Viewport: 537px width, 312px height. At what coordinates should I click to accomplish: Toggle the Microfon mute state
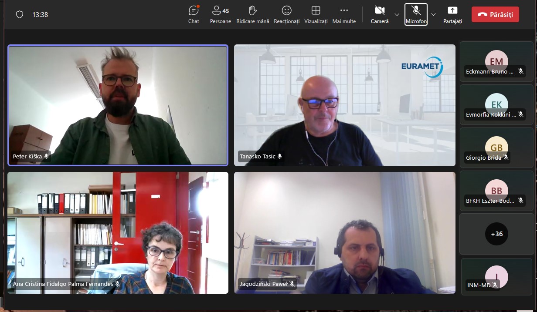pos(416,14)
